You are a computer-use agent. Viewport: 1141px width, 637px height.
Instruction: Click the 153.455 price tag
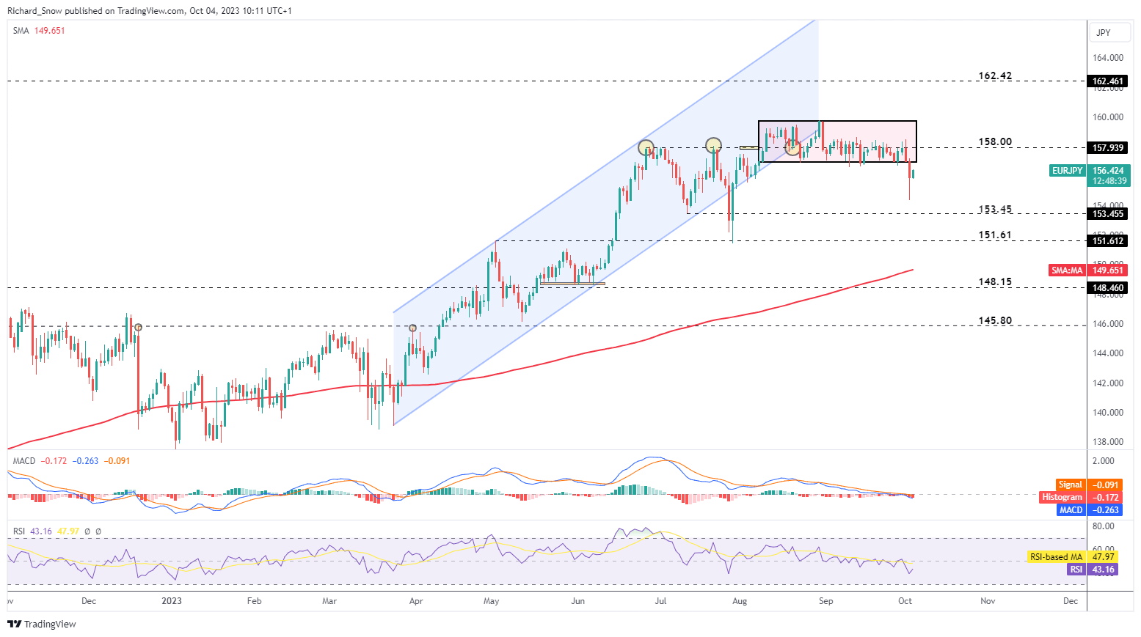click(1108, 214)
